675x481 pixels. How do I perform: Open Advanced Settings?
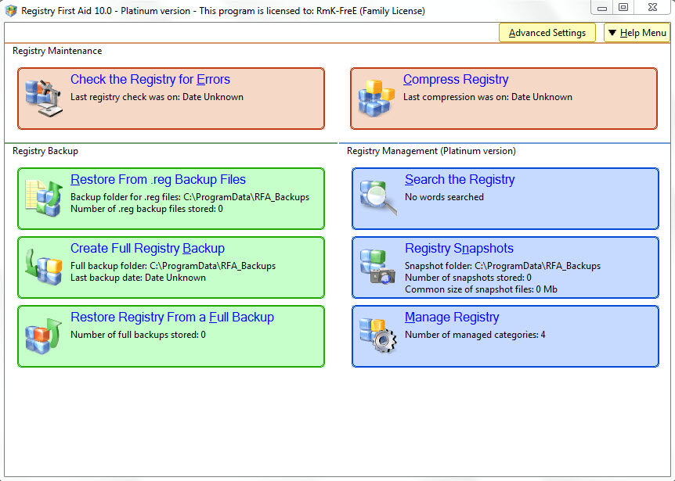click(x=547, y=33)
